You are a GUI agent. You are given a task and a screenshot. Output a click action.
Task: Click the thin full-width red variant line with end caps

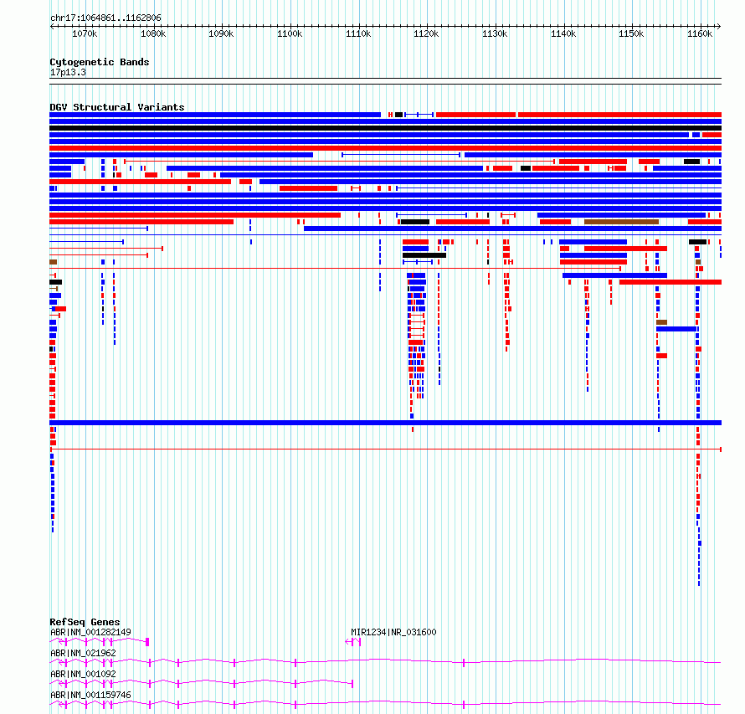385,449
